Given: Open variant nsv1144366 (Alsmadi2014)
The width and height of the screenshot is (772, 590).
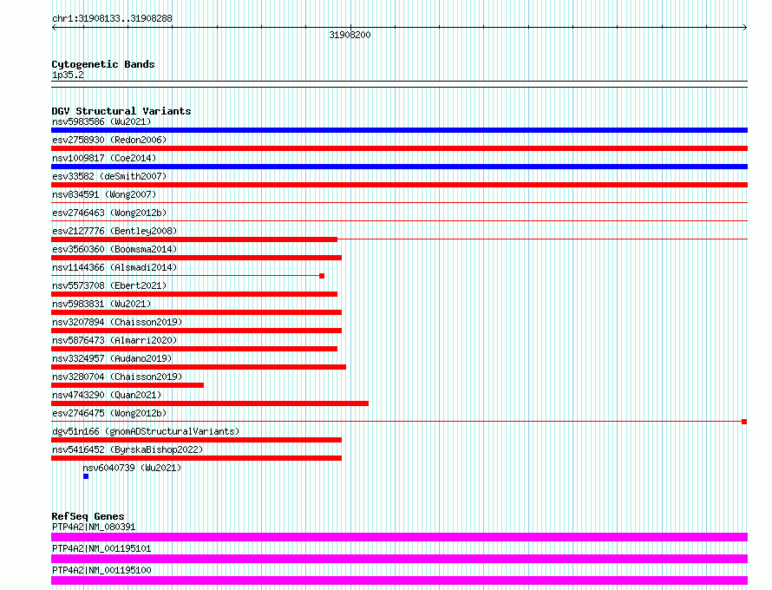Looking at the screenshot, I should [114, 267].
